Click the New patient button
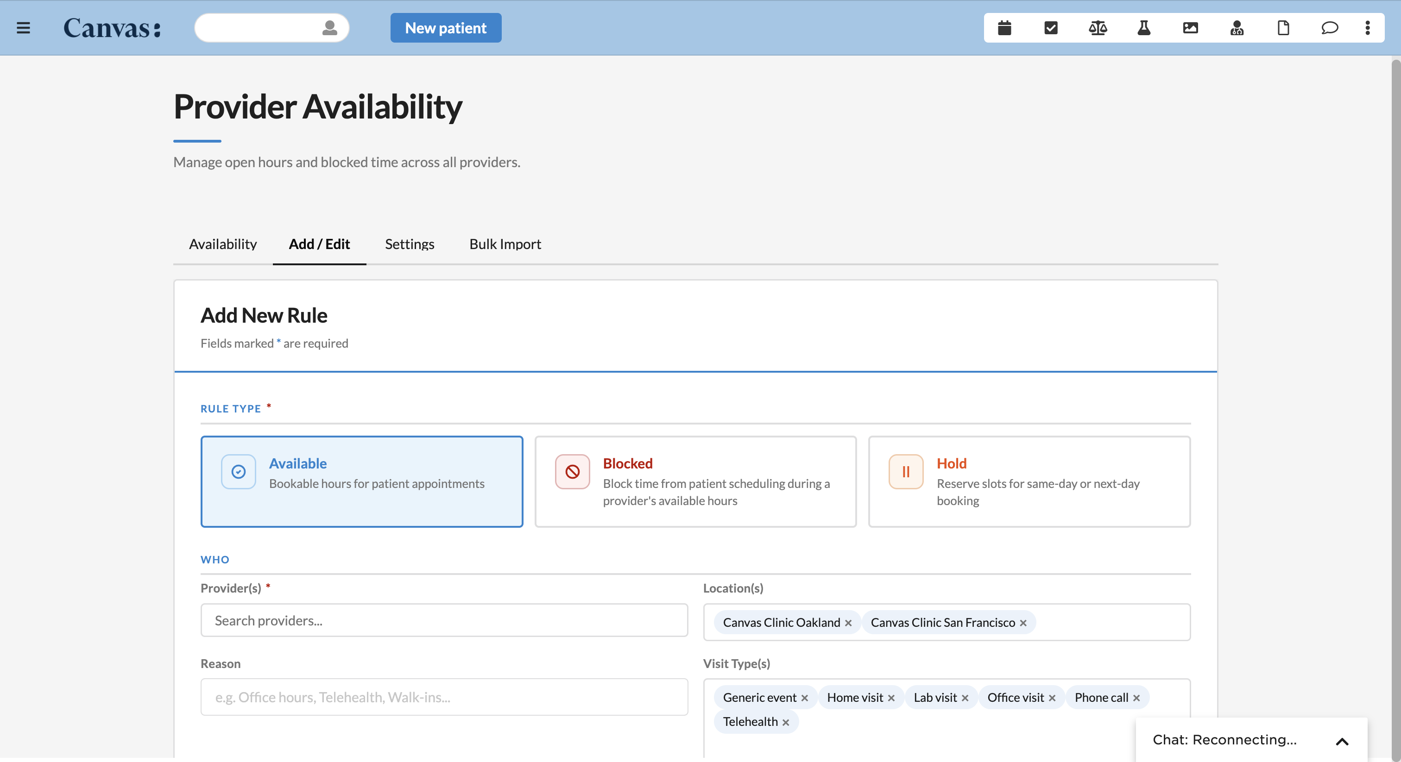The width and height of the screenshot is (1401, 762). pos(446,28)
